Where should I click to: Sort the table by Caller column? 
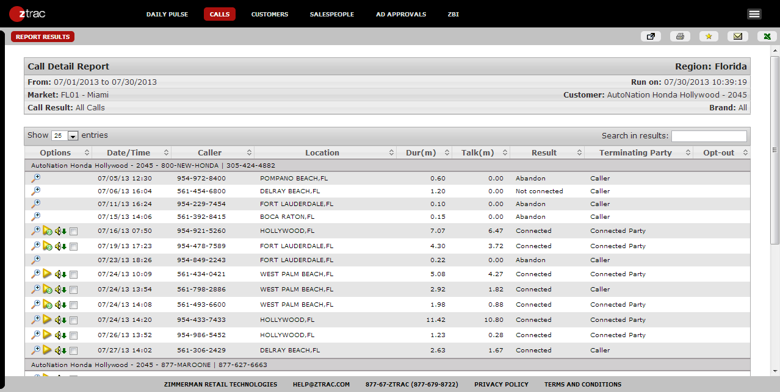[x=212, y=152]
